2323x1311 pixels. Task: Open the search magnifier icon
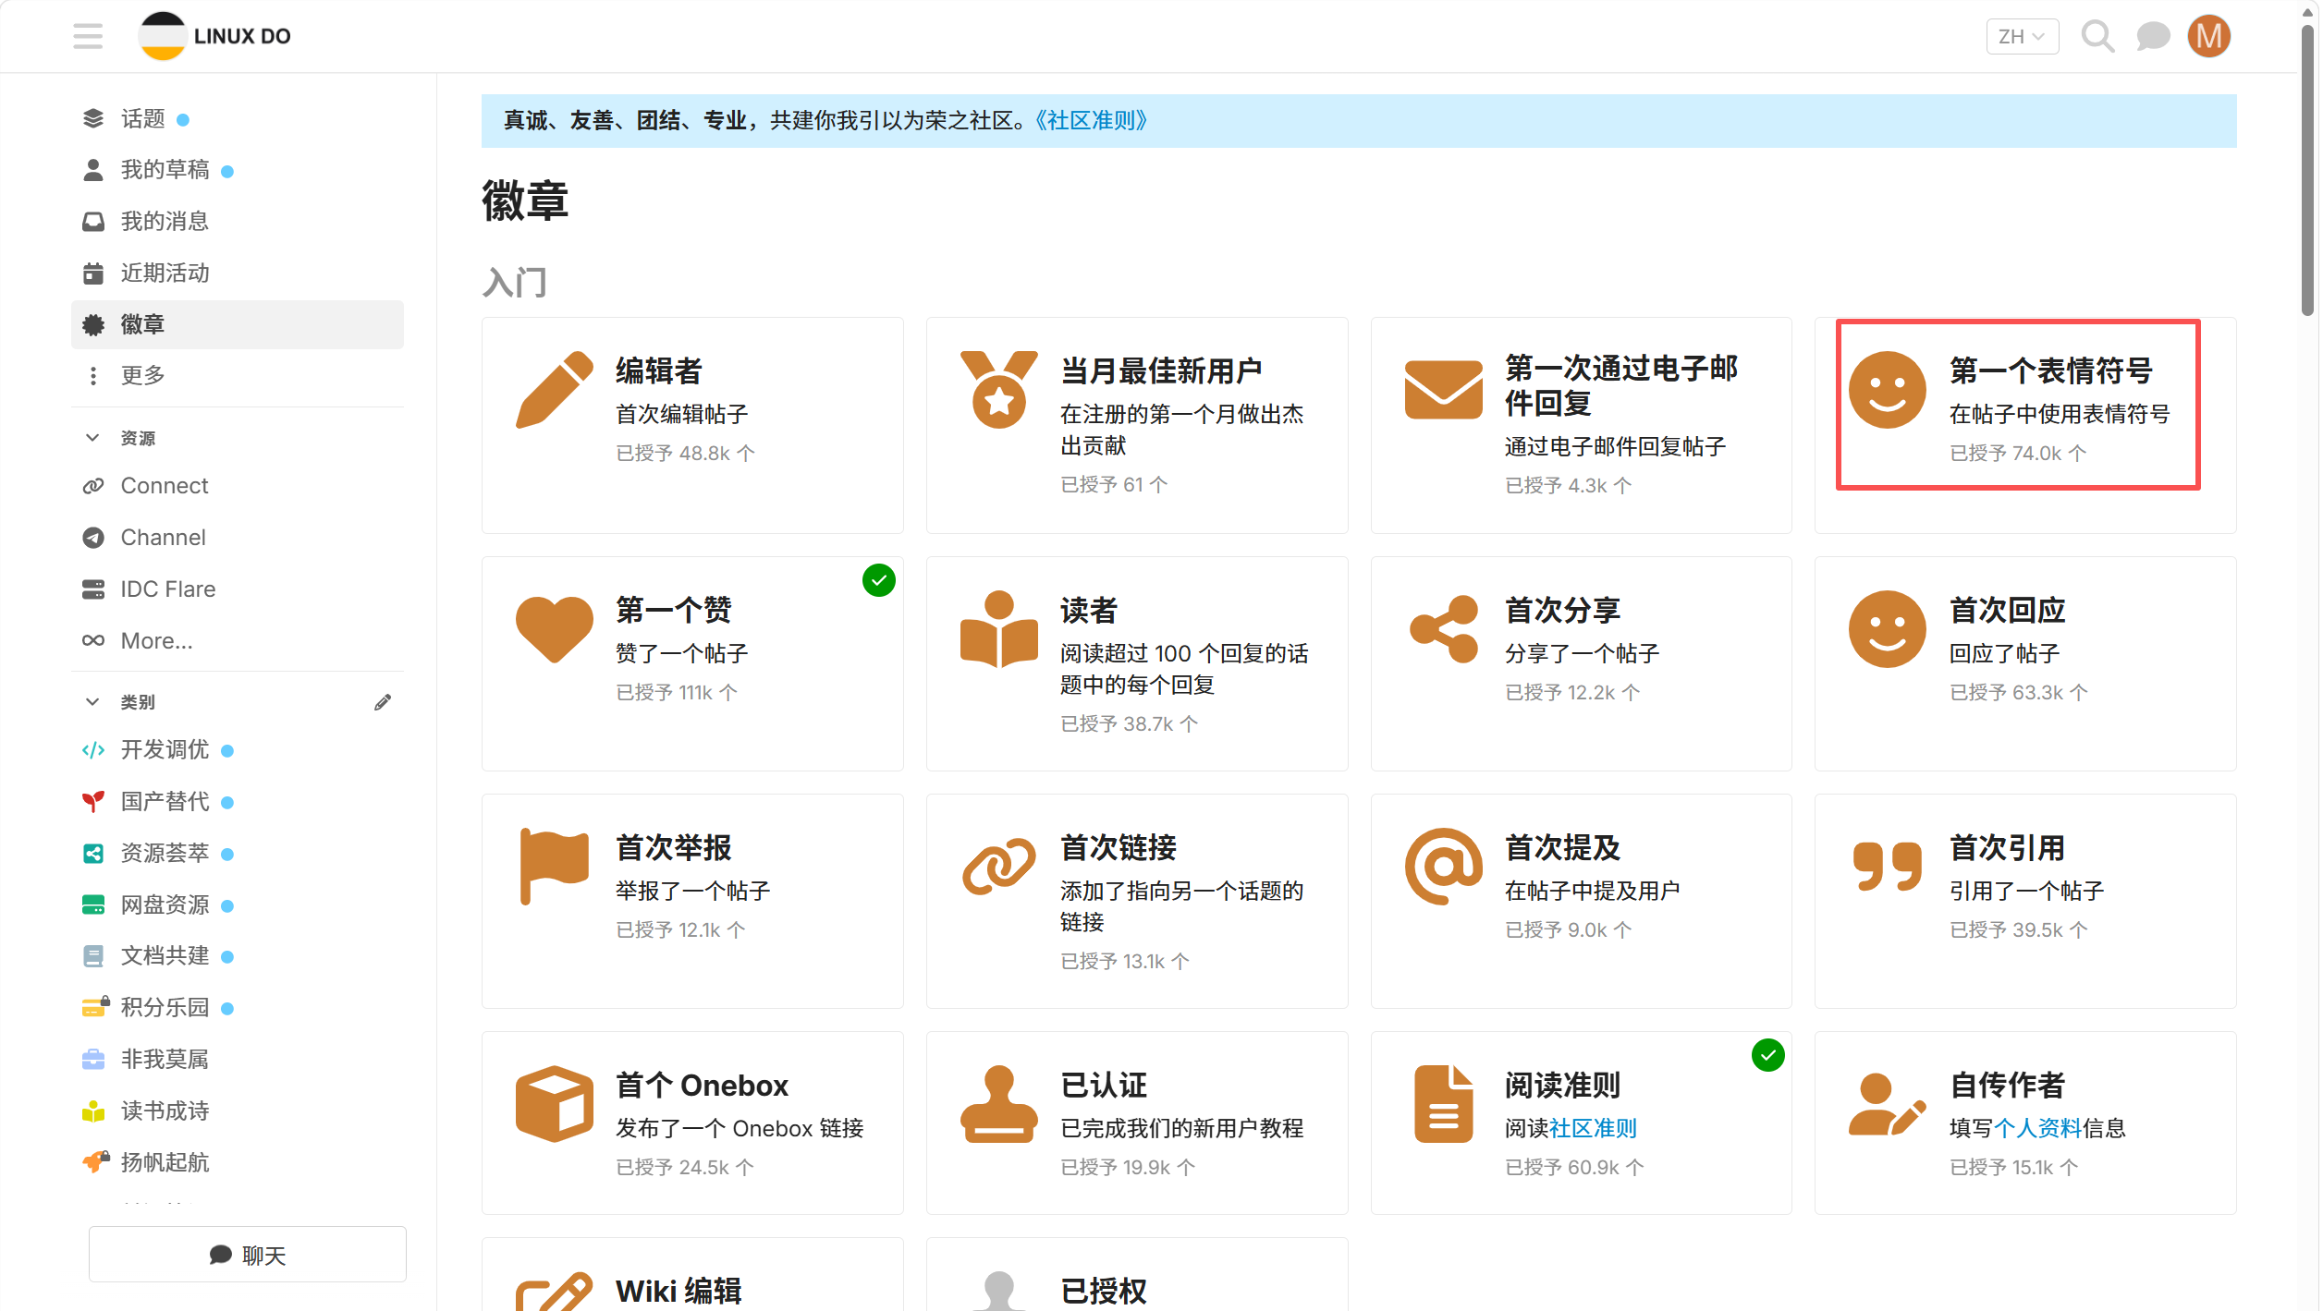tap(2097, 36)
